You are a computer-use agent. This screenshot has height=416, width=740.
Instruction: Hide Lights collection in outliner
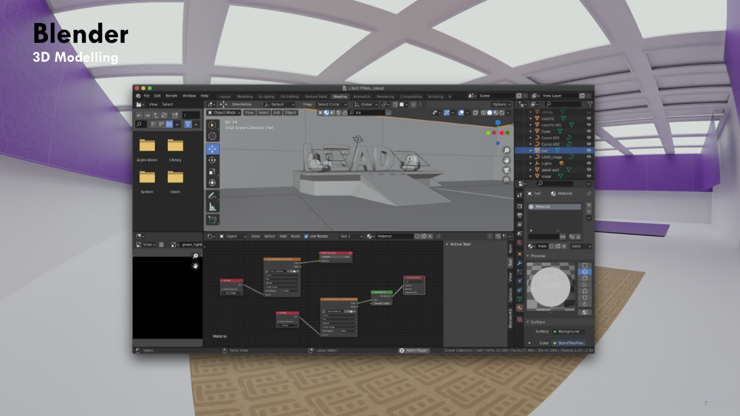click(589, 163)
